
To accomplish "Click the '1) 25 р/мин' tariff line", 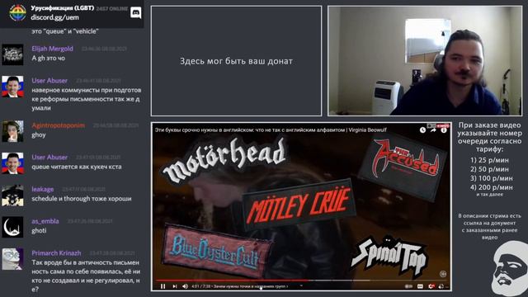I will click(x=489, y=160).
